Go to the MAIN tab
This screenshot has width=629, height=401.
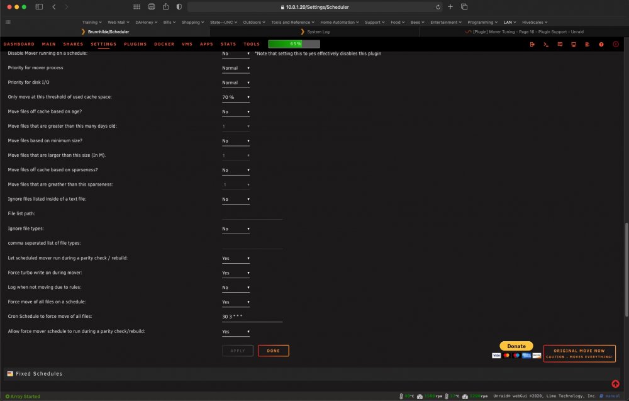[49, 44]
